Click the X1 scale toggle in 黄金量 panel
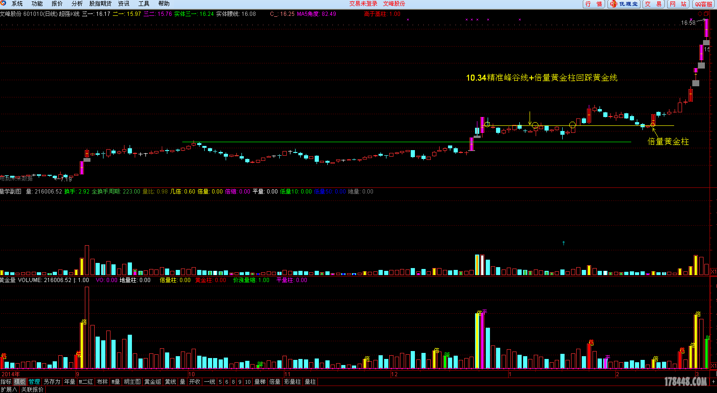Viewport: 717px width, 393px height. (713, 366)
